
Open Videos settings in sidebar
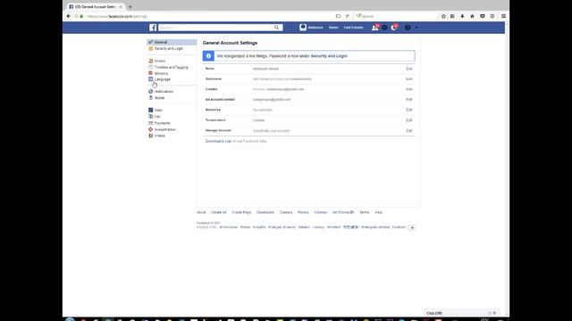click(x=160, y=136)
